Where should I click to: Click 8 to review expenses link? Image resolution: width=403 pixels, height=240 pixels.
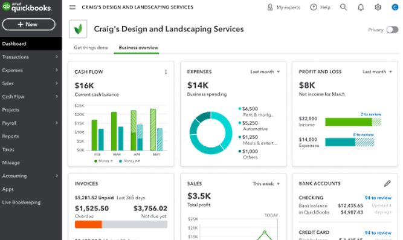363,135
